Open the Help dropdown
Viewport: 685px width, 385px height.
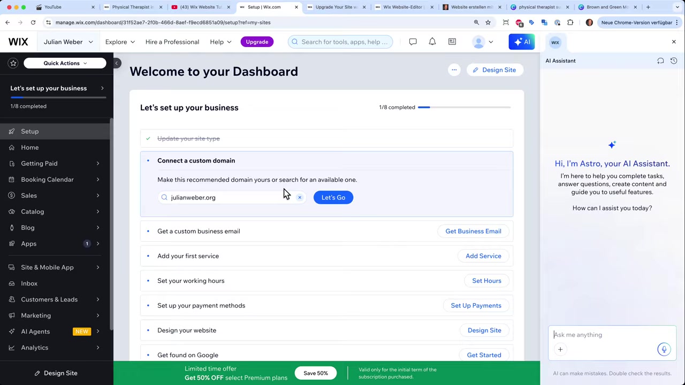click(x=221, y=42)
